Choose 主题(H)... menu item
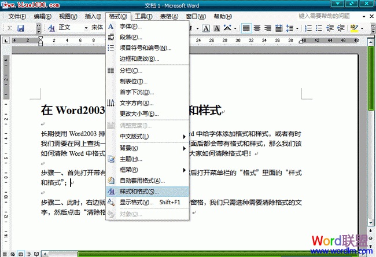376x257 pixels. tap(148, 159)
